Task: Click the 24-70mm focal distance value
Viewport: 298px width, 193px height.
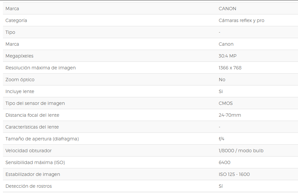Action: point(230,115)
